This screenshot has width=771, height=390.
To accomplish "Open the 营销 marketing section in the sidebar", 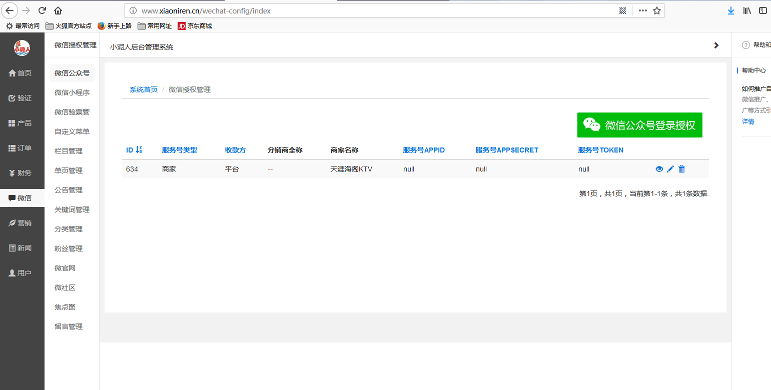I will (21, 223).
